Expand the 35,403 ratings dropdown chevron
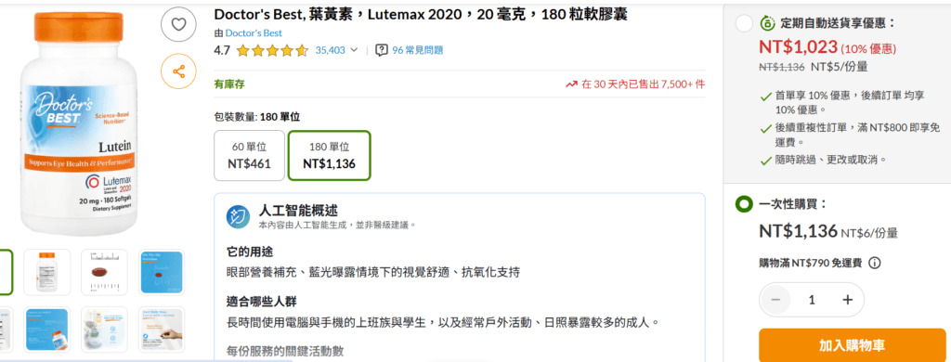951x362 pixels. (354, 50)
